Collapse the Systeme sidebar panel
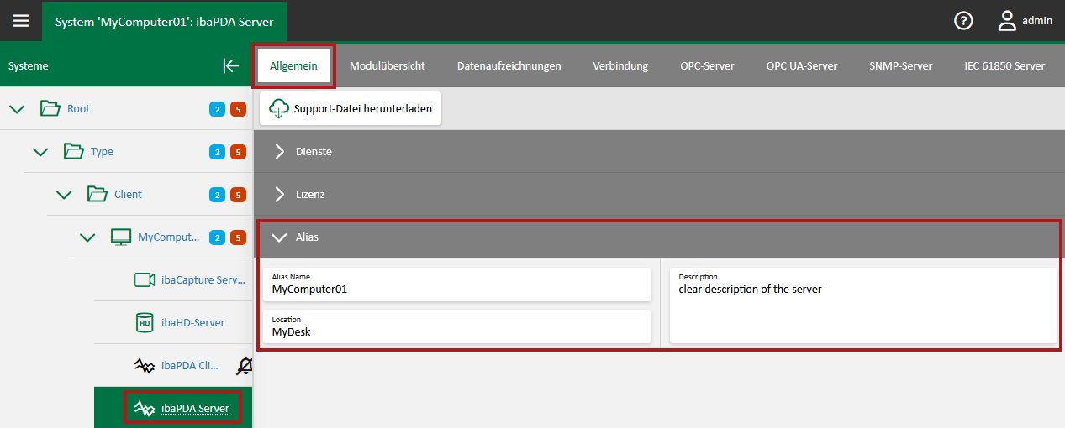The image size is (1065, 428). coord(231,65)
